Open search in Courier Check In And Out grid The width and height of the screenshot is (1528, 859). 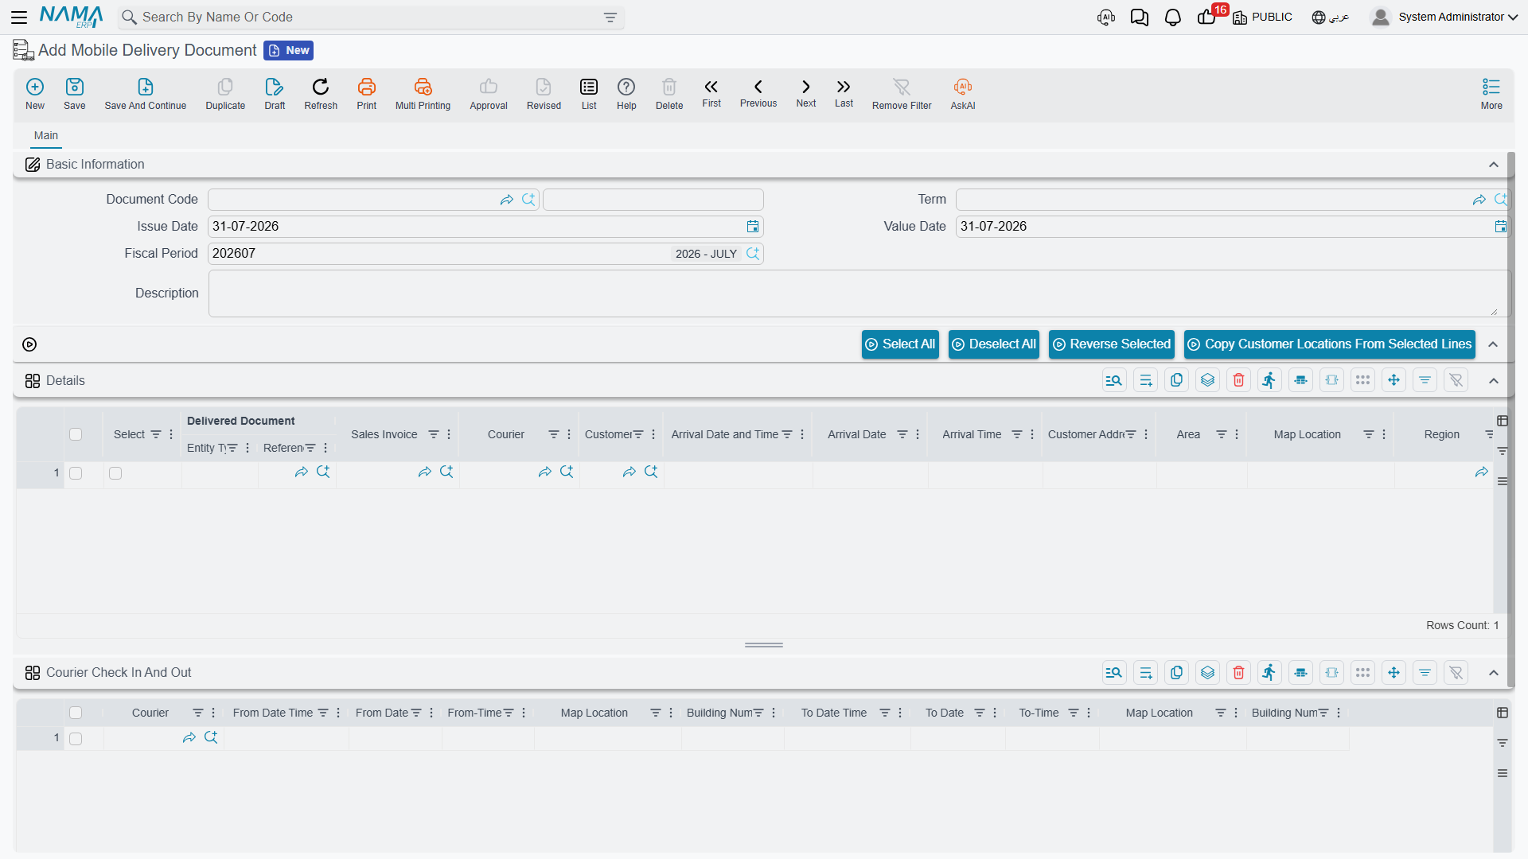tap(1114, 673)
